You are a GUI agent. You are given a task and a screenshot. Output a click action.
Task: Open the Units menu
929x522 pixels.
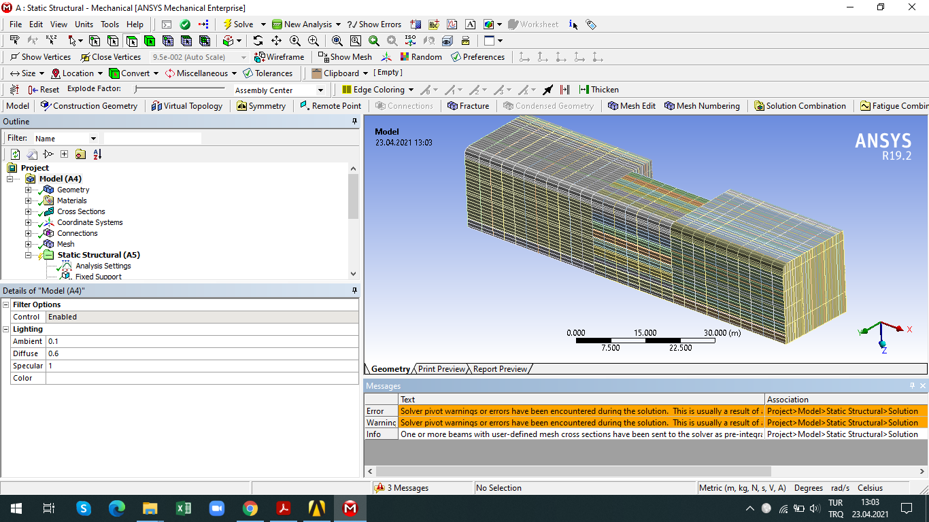(x=84, y=24)
